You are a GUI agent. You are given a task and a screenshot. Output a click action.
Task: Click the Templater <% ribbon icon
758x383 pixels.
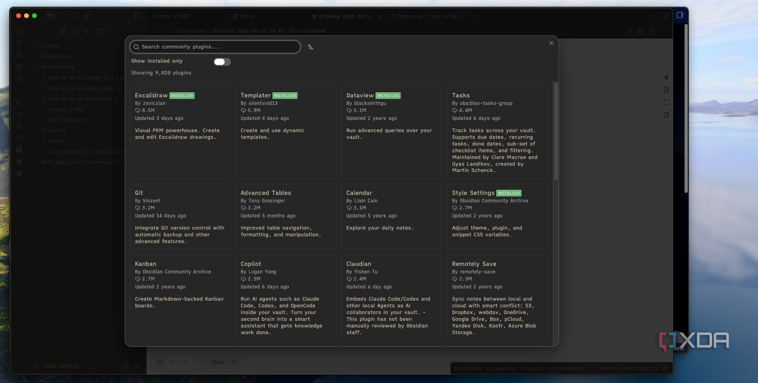pos(19,114)
